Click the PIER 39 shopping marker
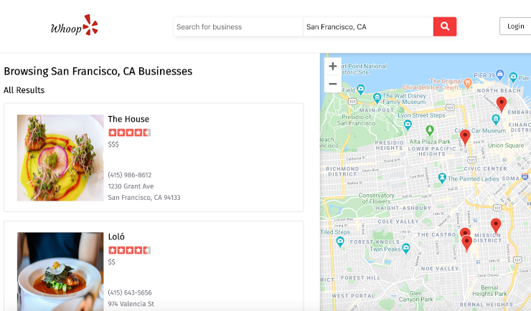Viewport: 531px width, 311px height. (x=500, y=74)
